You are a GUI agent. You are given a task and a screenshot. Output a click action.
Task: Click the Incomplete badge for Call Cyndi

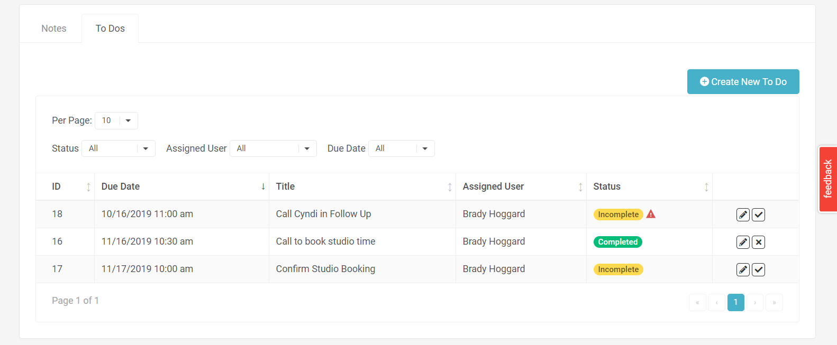point(618,215)
